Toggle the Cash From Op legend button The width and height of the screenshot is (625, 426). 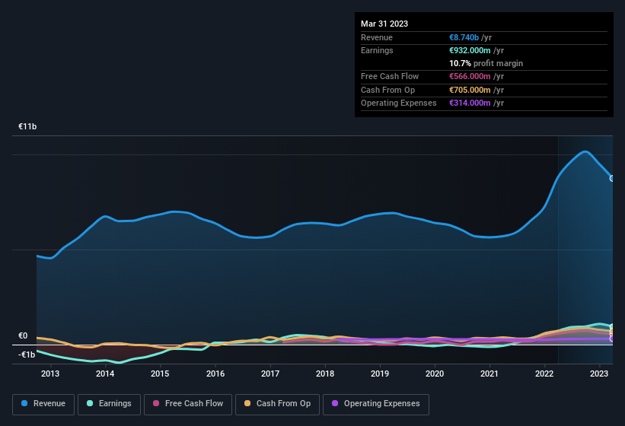[x=277, y=404]
